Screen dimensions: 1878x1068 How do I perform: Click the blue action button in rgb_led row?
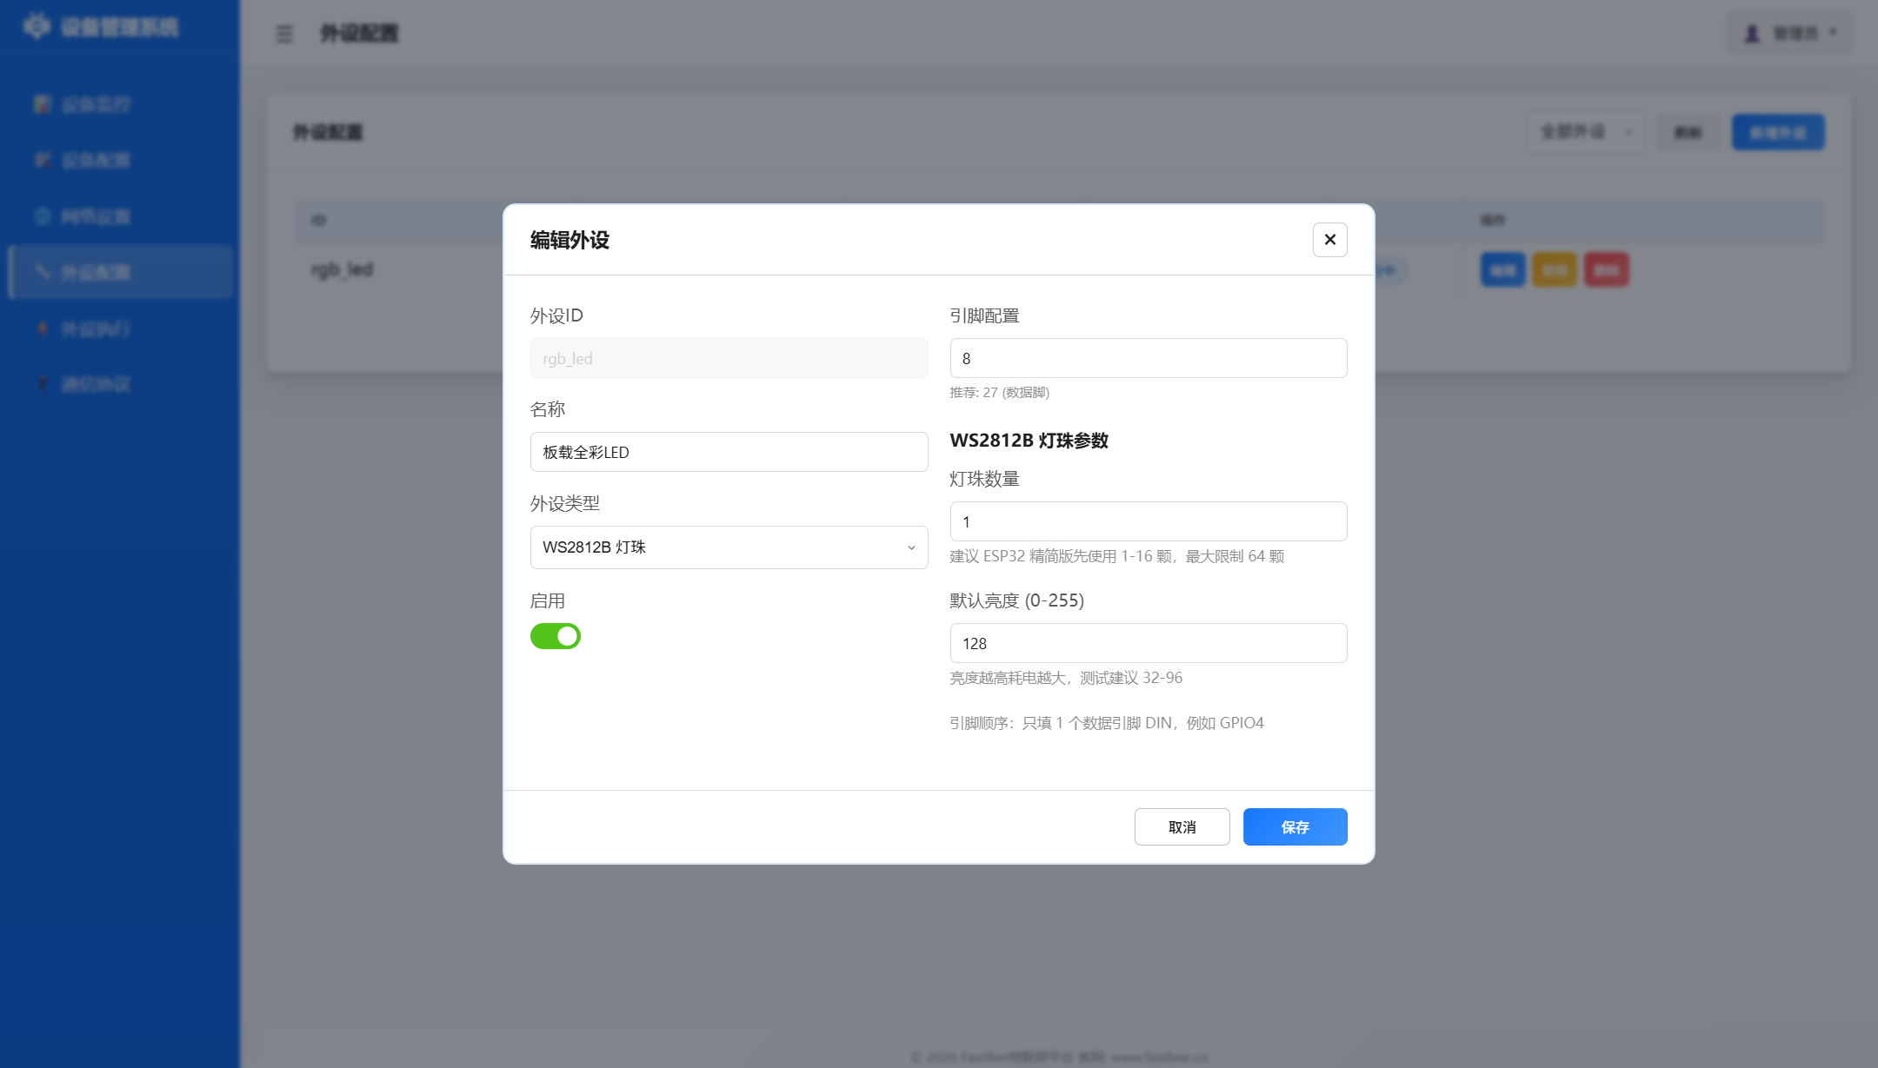pos(1502,270)
